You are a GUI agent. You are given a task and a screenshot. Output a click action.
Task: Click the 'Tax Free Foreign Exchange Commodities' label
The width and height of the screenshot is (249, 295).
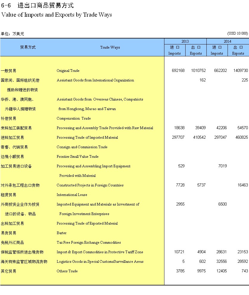click(x=89, y=243)
